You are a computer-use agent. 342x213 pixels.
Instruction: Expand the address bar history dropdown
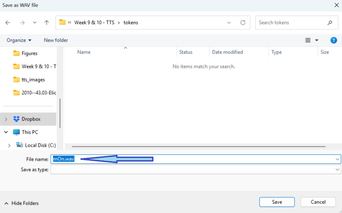229,23
